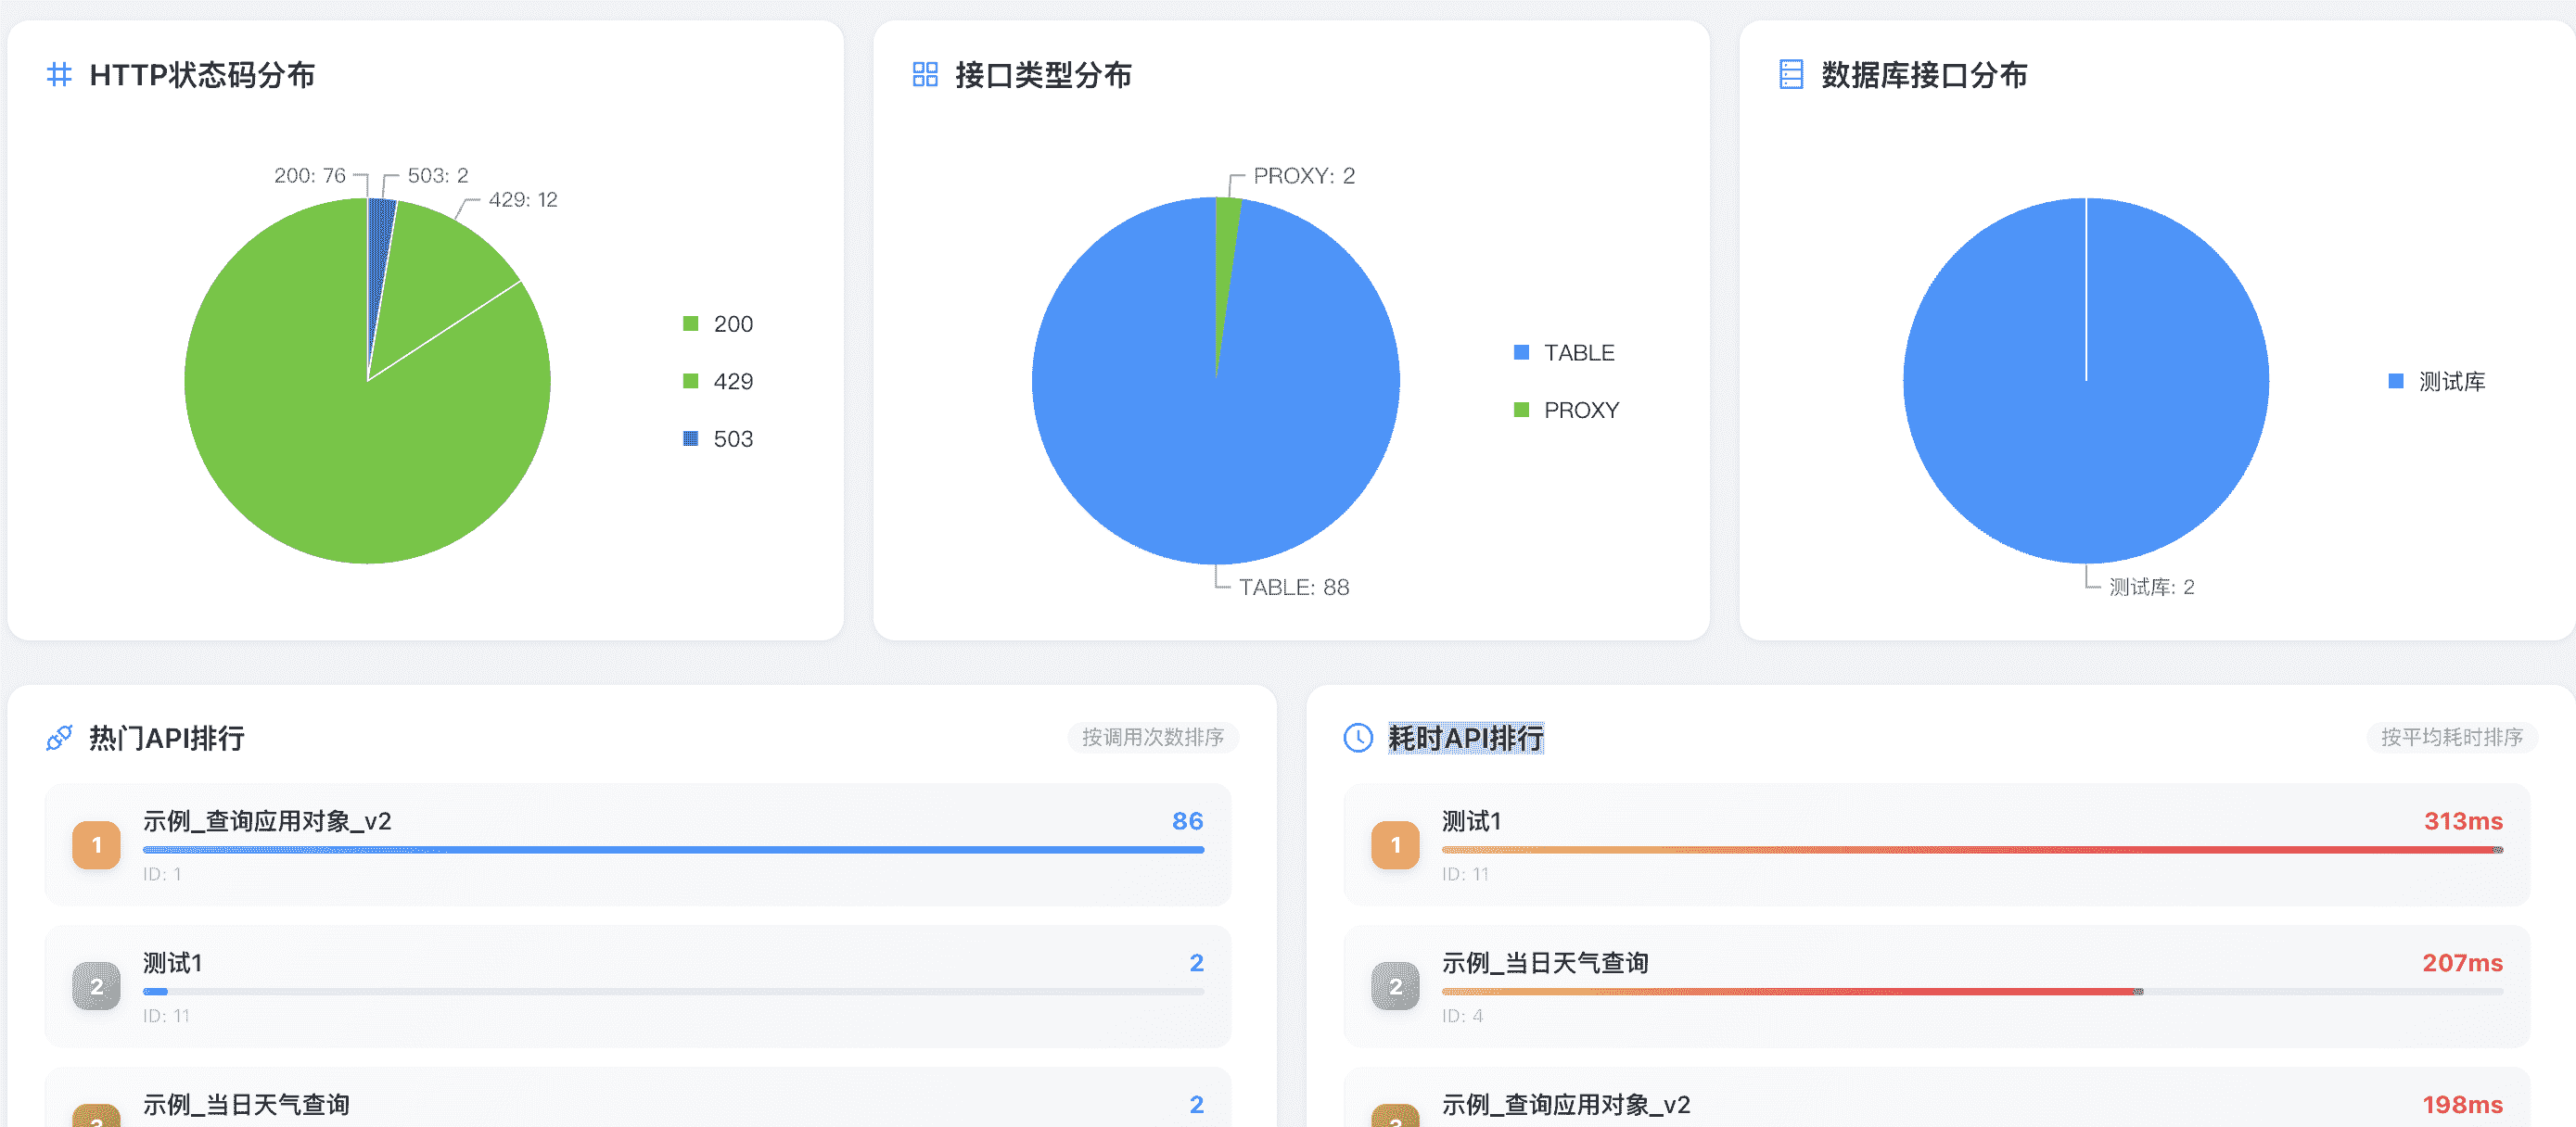The width and height of the screenshot is (2576, 1127).
Task: Click the 接口类型分布 title
Action: 1043,75
